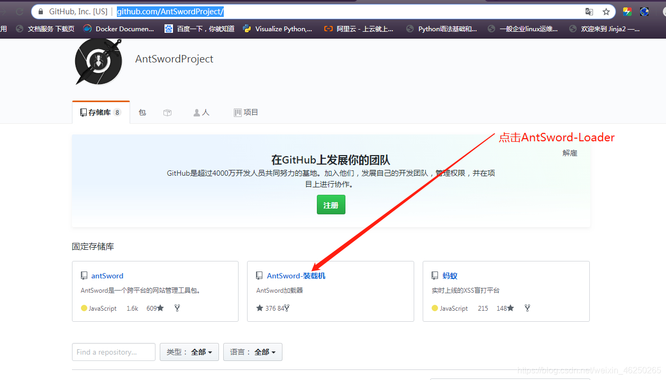This screenshot has height=380, width=666.
Task: Switch to the 人 tab
Action: coord(202,112)
